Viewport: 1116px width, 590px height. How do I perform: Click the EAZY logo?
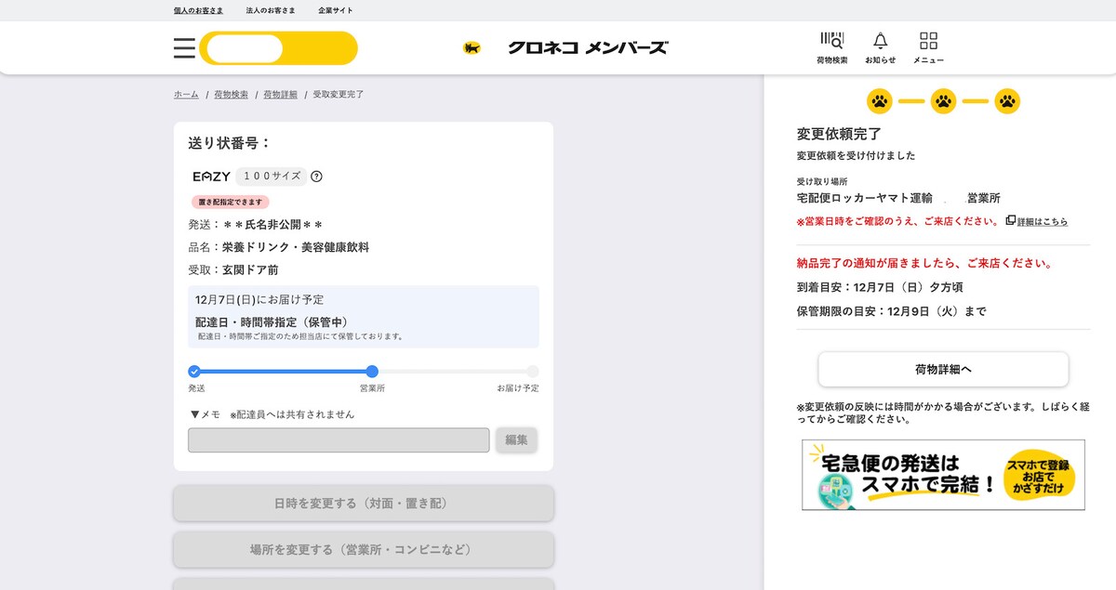point(210,177)
